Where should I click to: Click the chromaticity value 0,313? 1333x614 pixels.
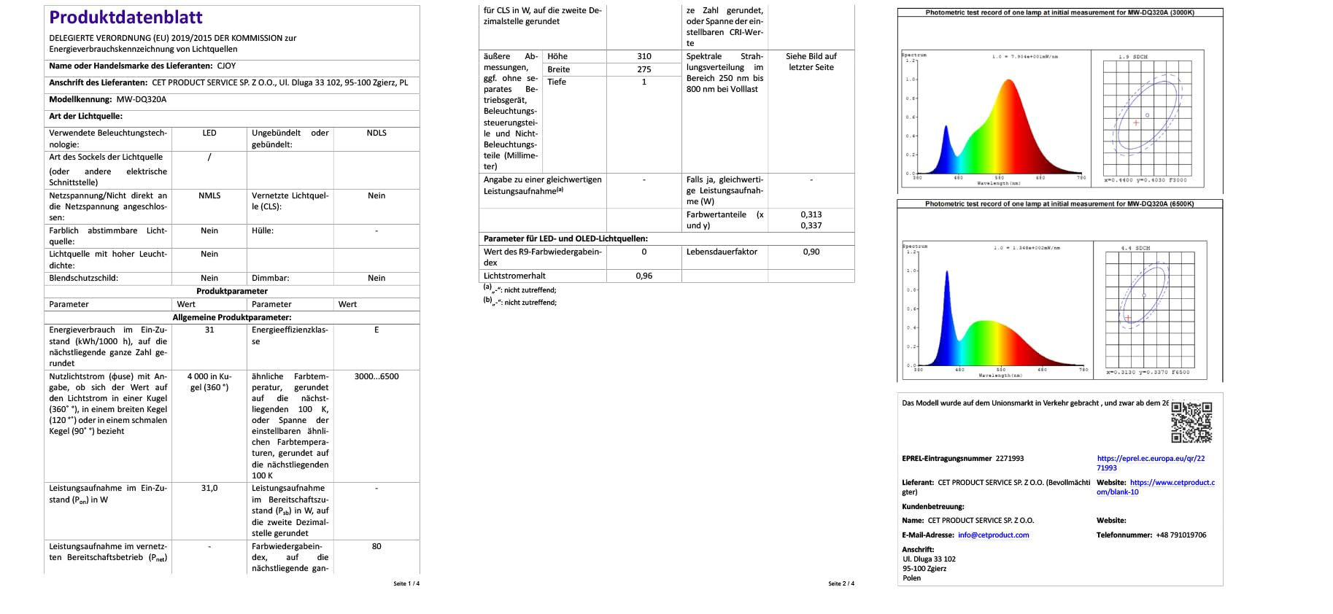tap(811, 215)
